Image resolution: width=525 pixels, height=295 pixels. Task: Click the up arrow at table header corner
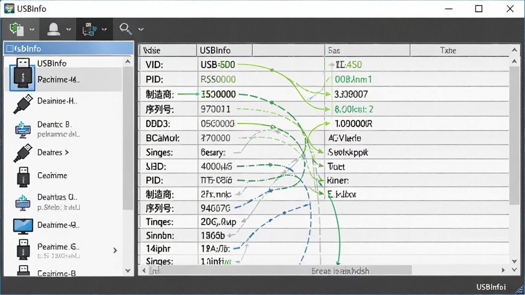pyautogui.click(x=515, y=50)
